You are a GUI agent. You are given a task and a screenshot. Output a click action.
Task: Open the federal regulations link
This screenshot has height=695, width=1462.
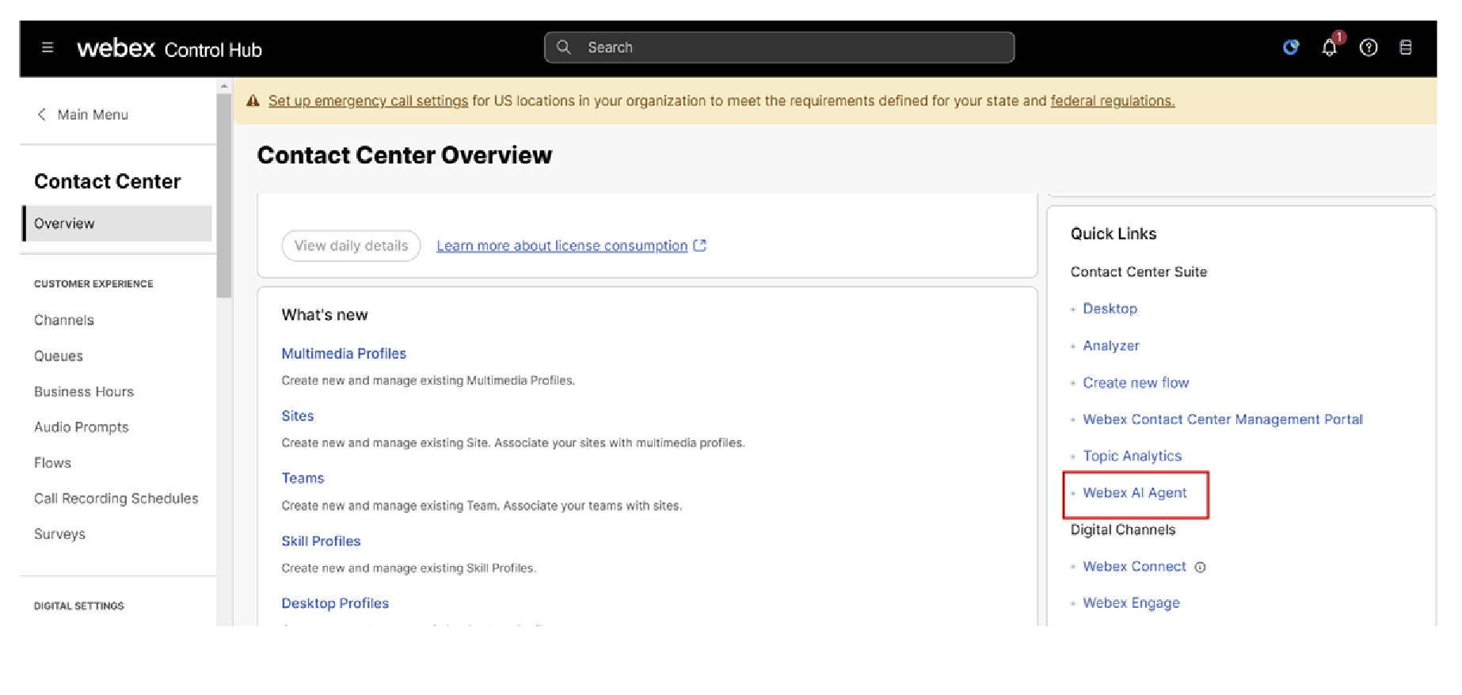1113,101
